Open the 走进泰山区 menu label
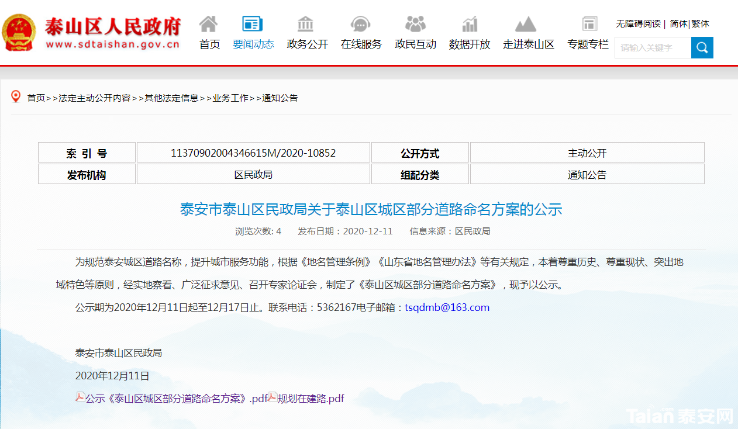 pyautogui.click(x=529, y=44)
